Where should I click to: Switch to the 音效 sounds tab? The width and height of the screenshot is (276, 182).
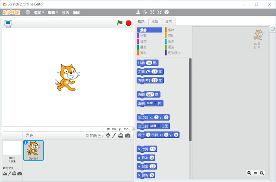coord(169,21)
